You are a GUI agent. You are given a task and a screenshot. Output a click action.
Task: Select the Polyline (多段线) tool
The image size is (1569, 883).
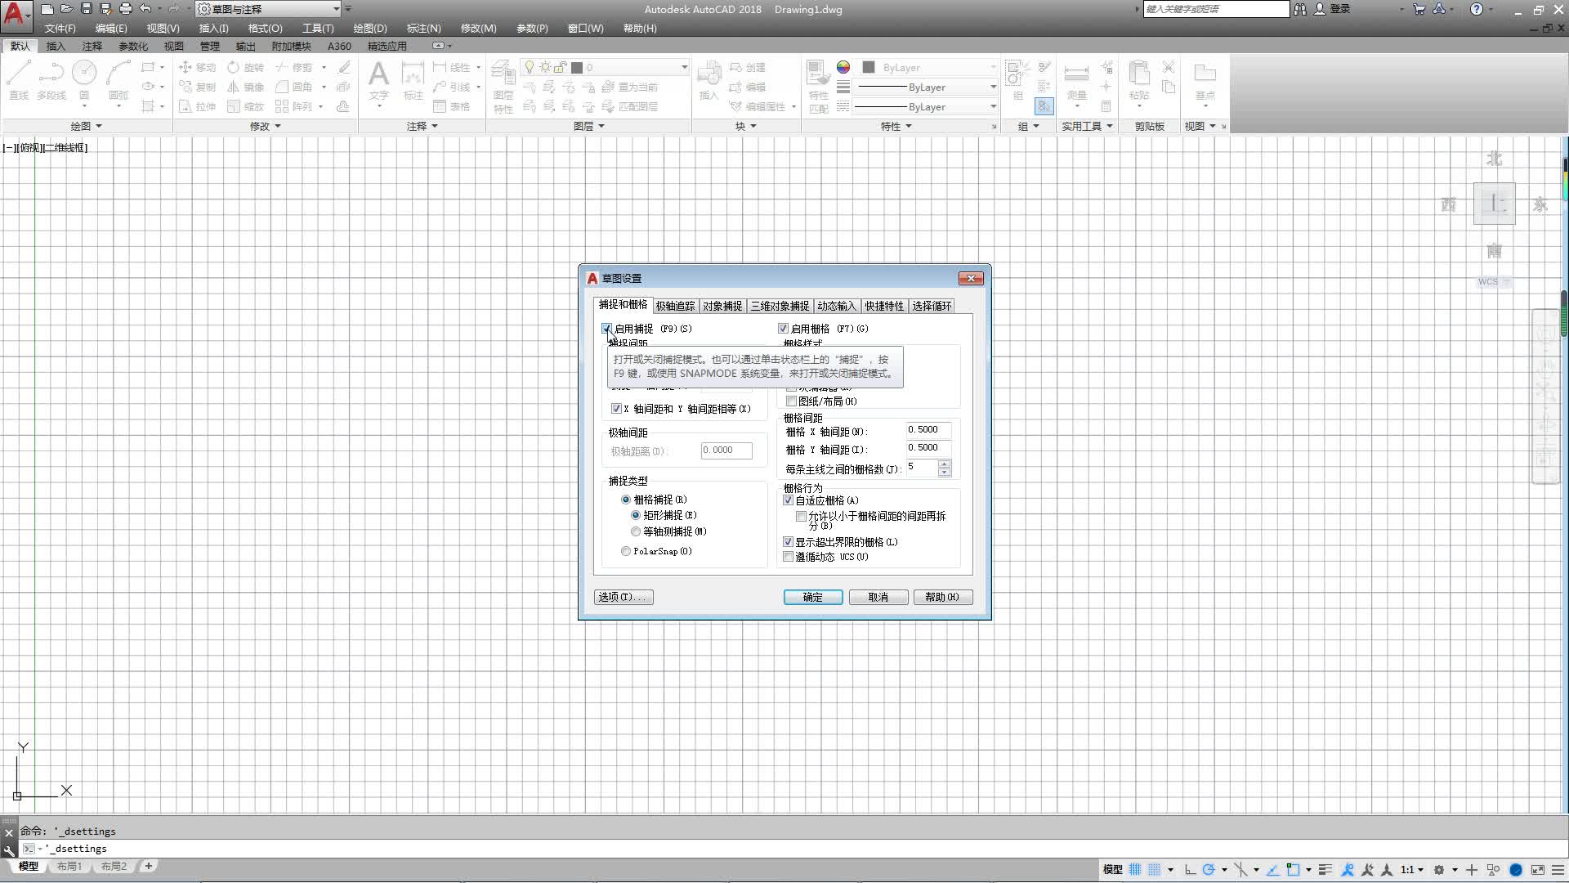(51, 80)
